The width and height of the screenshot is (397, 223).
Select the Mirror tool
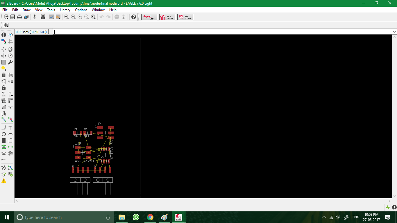tap(4, 56)
